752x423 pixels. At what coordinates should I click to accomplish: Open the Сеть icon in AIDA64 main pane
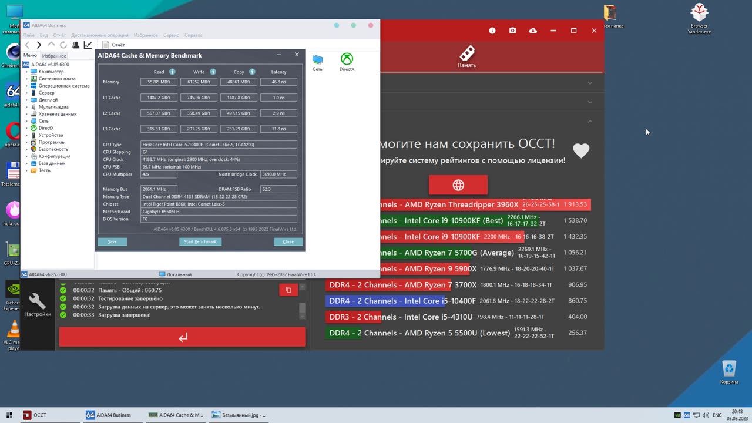pyautogui.click(x=317, y=63)
